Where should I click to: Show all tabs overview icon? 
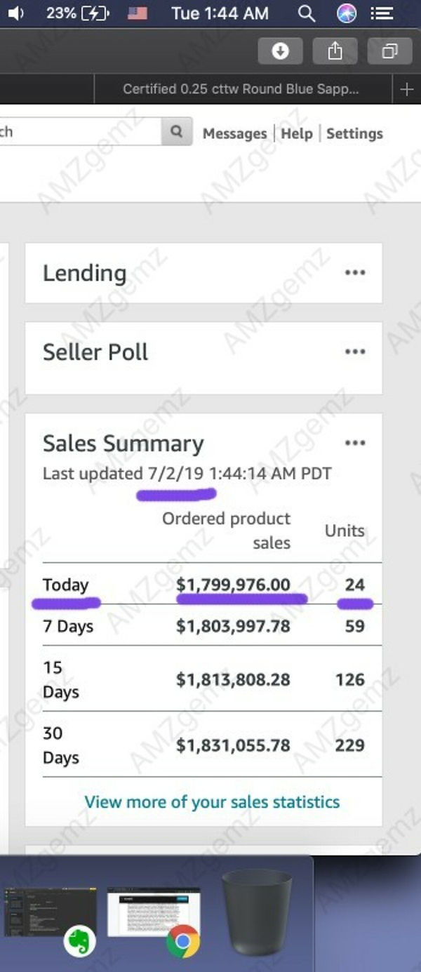pyautogui.click(x=389, y=51)
